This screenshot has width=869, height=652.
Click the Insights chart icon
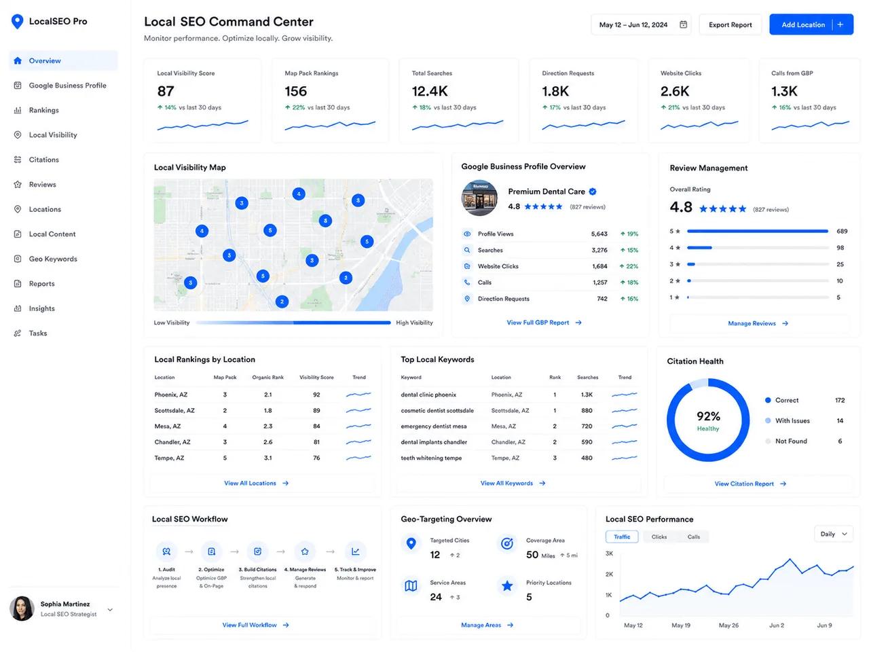[18, 308]
